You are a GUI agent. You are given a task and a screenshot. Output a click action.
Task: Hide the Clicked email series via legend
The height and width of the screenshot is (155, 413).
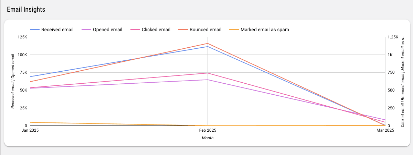pyautogui.click(x=156, y=29)
